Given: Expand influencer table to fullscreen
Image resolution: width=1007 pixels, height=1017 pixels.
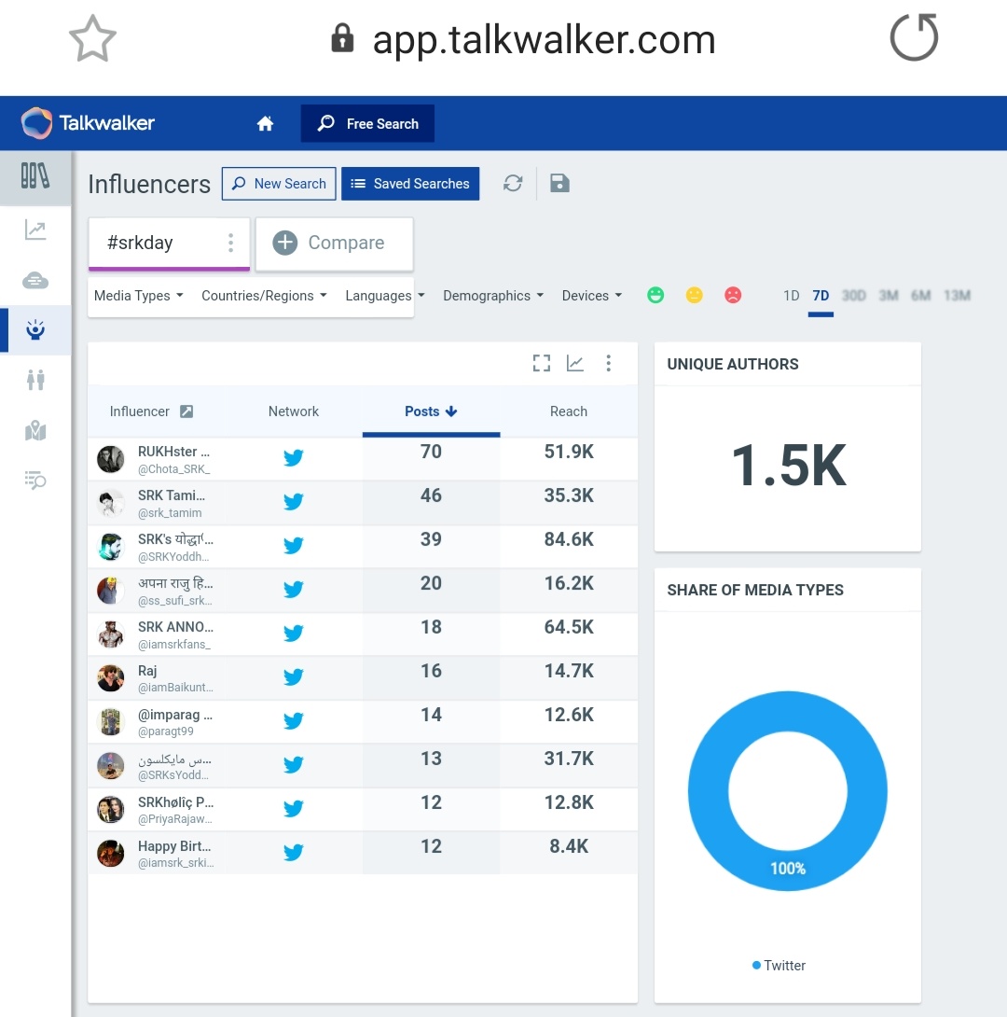Looking at the screenshot, I should [542, 363].
